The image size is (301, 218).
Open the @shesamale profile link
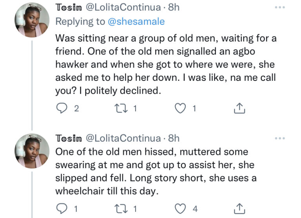tap(136, 22)
